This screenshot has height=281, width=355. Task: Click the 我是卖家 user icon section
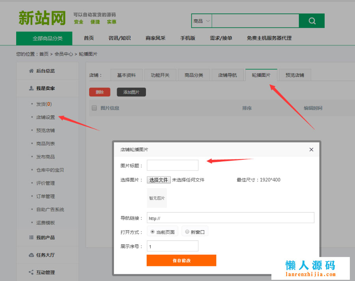coord(42,89)
